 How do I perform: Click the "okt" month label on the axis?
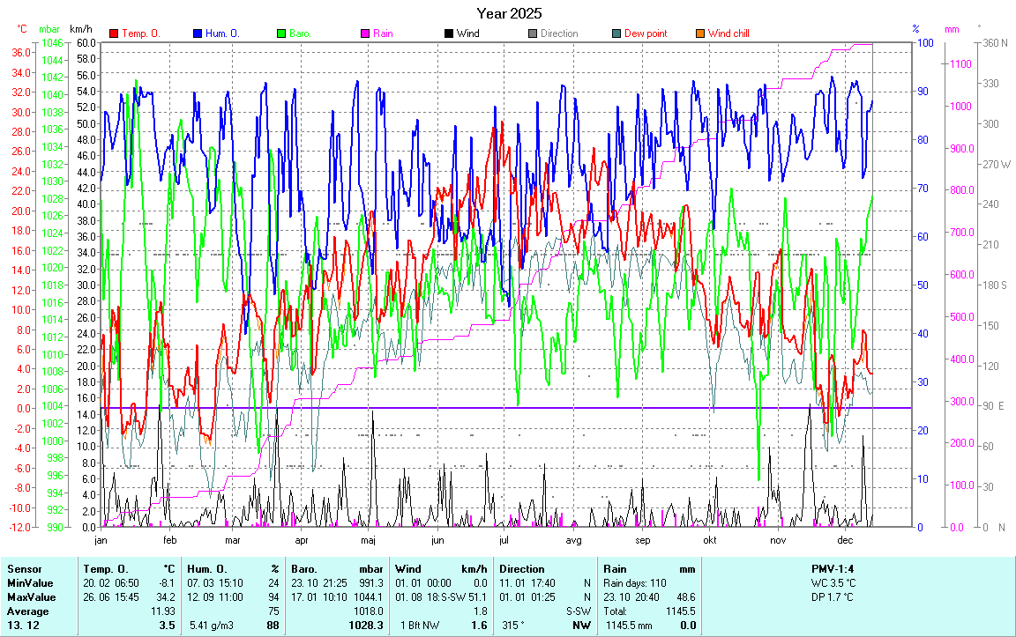709,540
